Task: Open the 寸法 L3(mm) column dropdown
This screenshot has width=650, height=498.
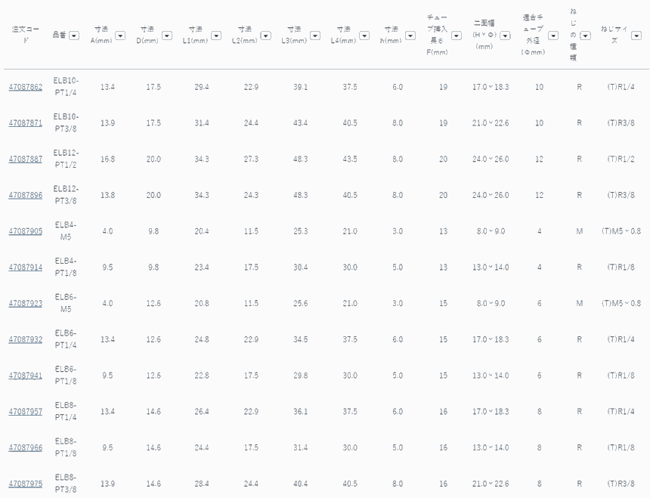Action: [314, 35]
